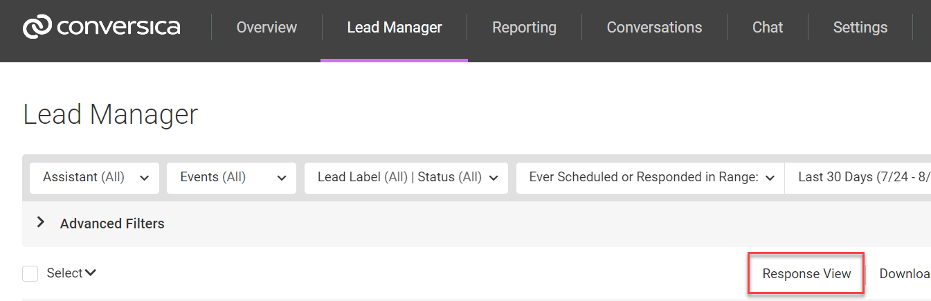Open the Select options caret menu
The width and height of the screenshot is (931, 301).
point(90,273)
